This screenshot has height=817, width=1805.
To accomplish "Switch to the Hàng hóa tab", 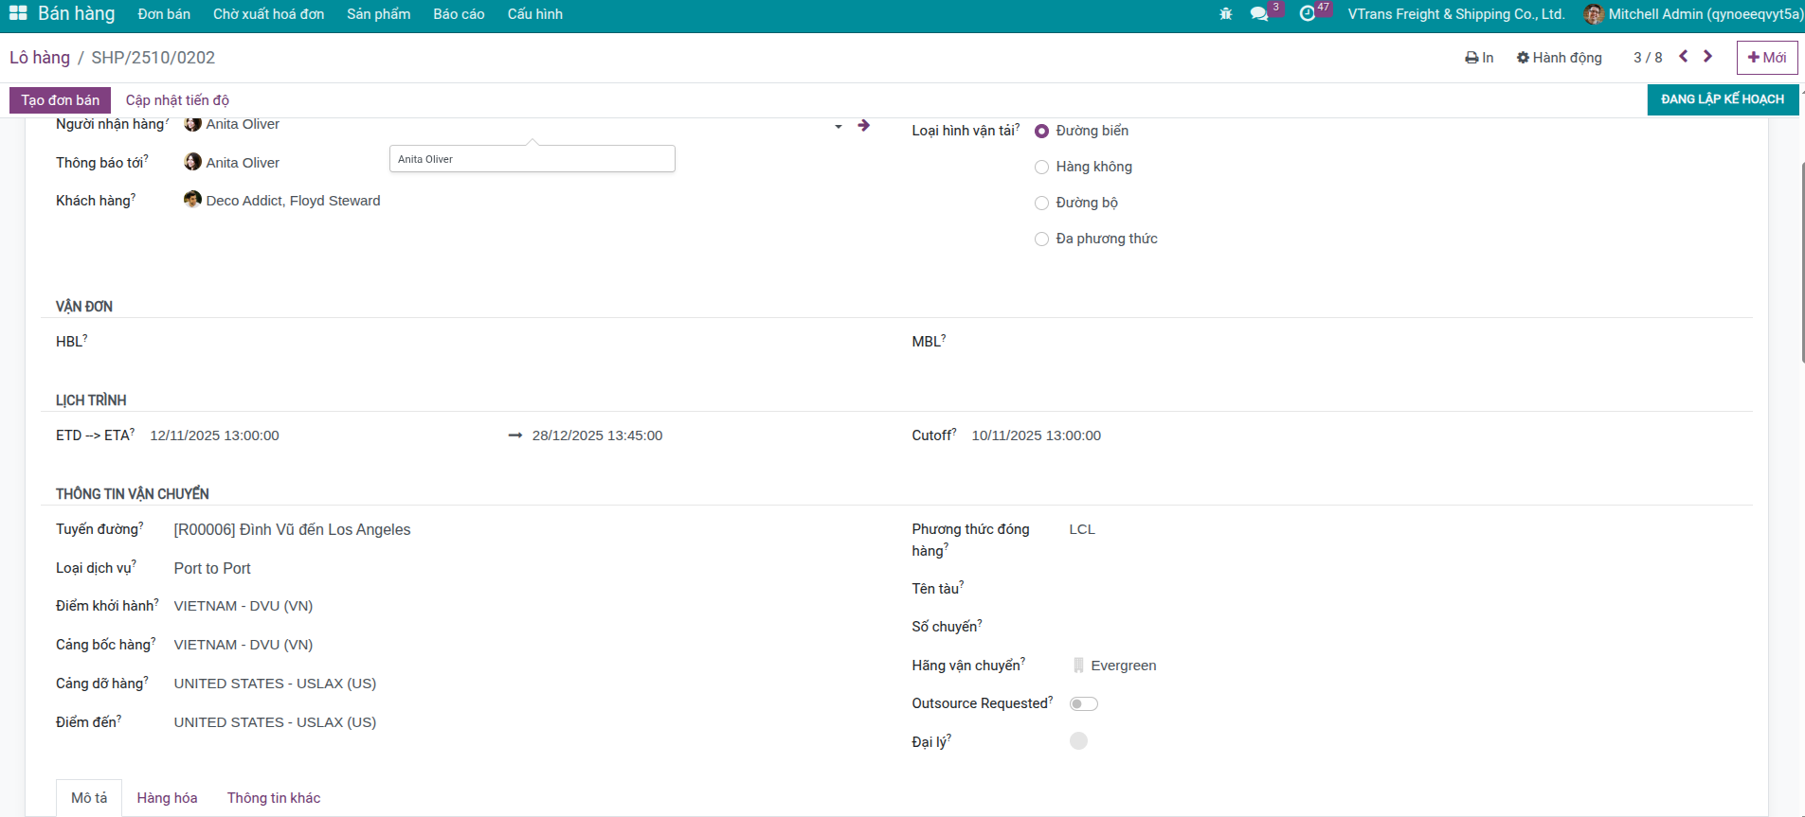I will [x=167, y=798].
